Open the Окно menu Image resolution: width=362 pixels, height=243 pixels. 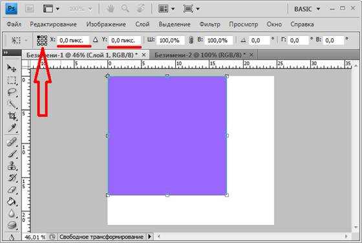[274, 24]
